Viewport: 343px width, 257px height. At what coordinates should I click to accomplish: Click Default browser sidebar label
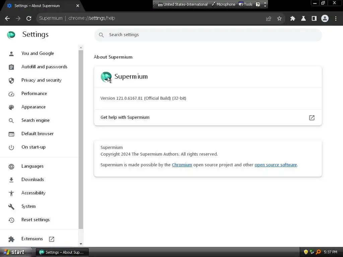tap(38, 134)
